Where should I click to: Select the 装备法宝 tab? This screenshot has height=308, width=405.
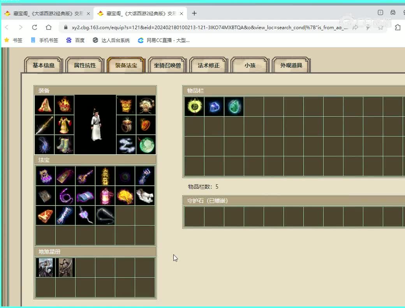[x=126, y=65]
